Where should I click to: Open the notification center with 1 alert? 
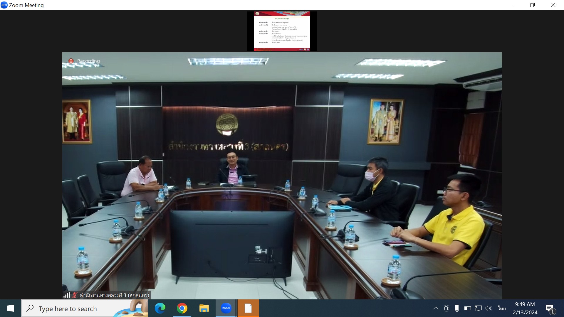tap(550, 308)
